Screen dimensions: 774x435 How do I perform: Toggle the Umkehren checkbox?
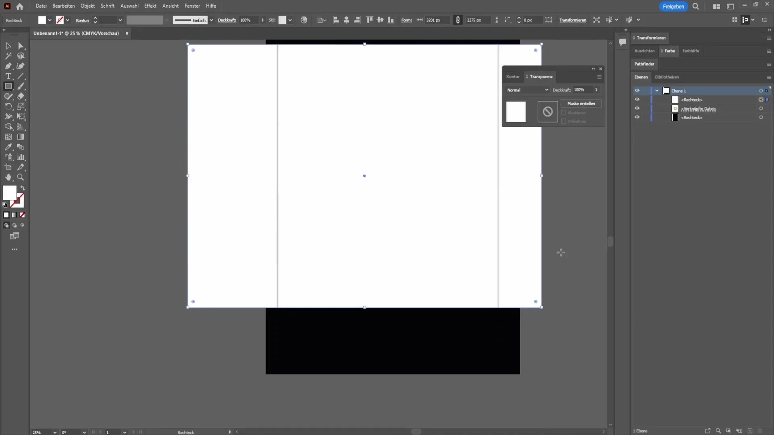[x=564, y=121]
